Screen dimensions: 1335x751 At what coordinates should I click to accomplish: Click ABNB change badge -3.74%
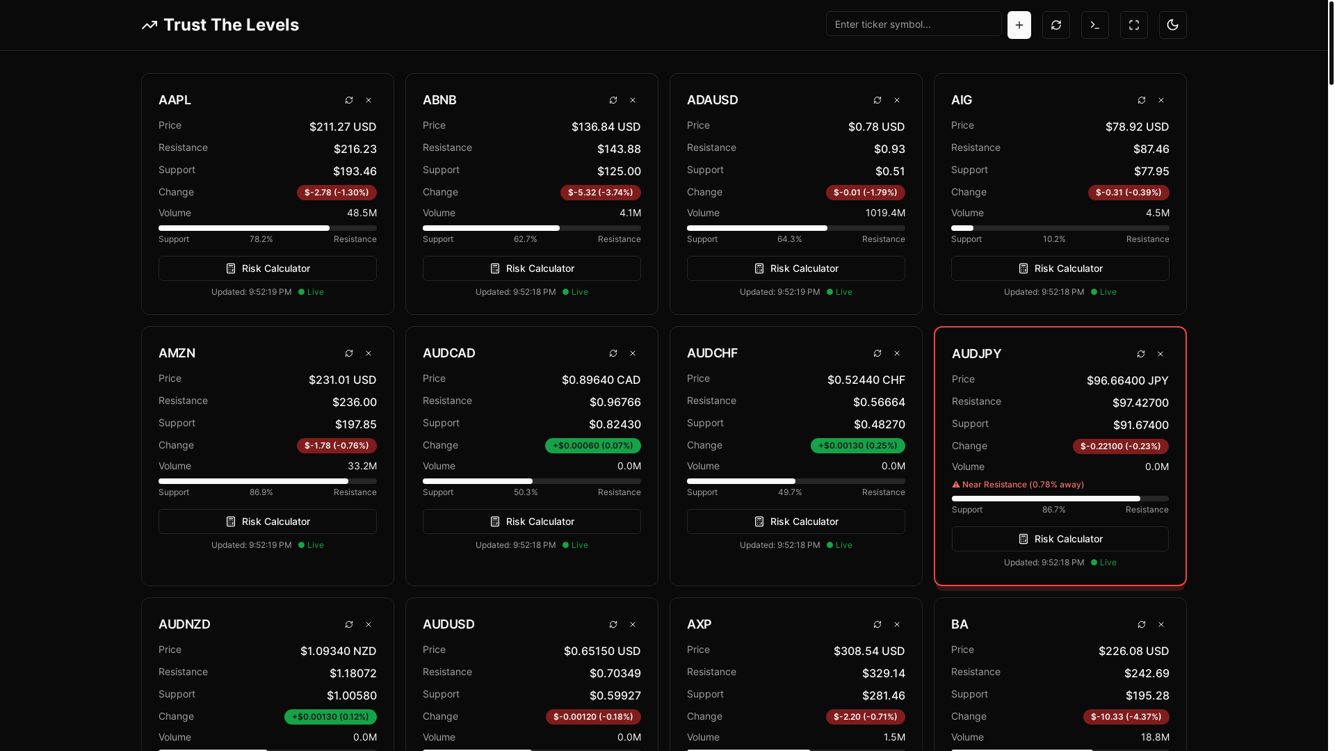(x=601, y=193)
